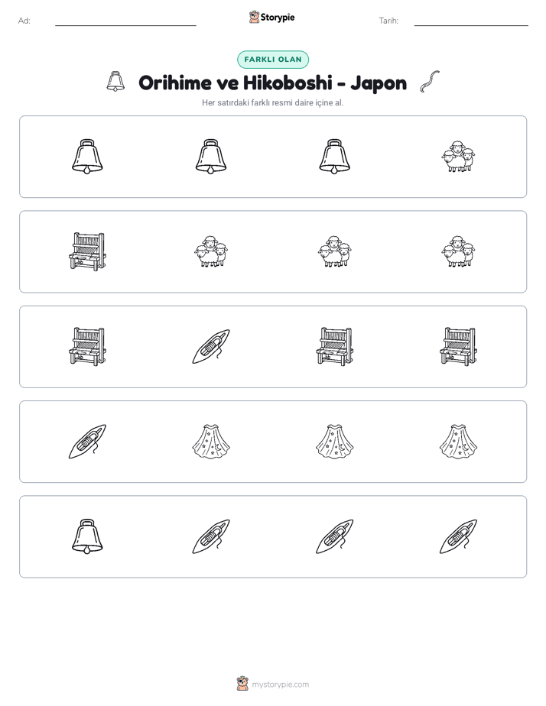Click the footer bear mascot icon
The height and width of the screenshot is (706, 546).
pos(242,684)
